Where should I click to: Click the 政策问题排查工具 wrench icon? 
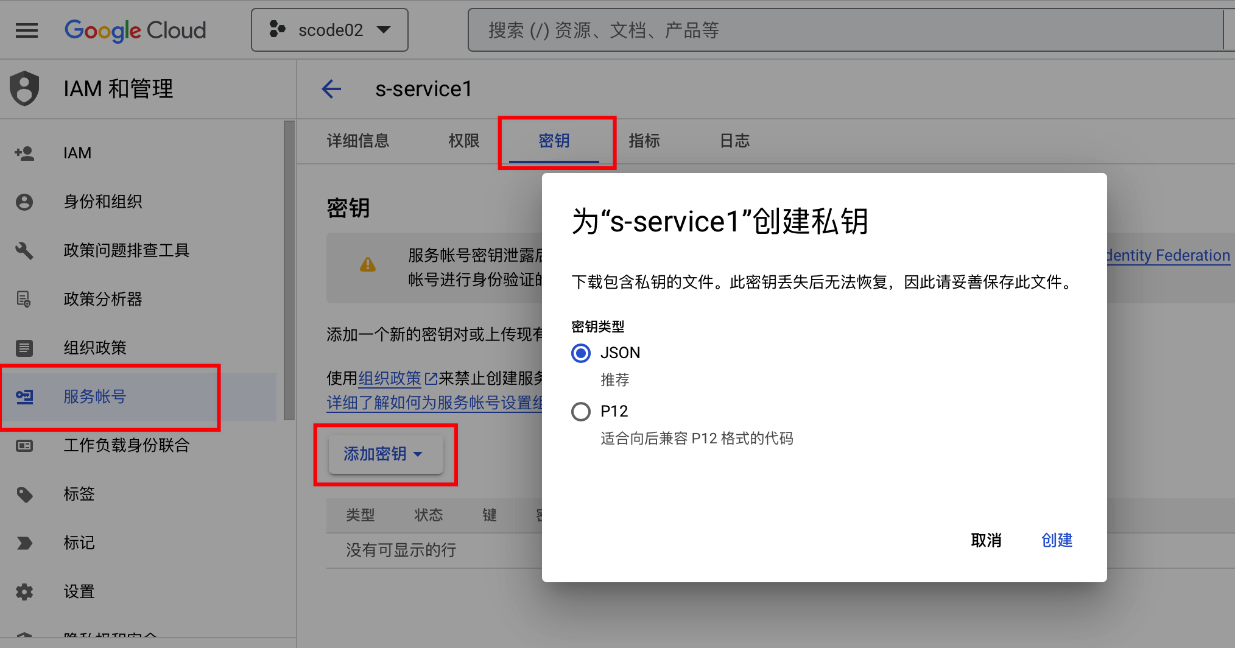tap(24, 250)
